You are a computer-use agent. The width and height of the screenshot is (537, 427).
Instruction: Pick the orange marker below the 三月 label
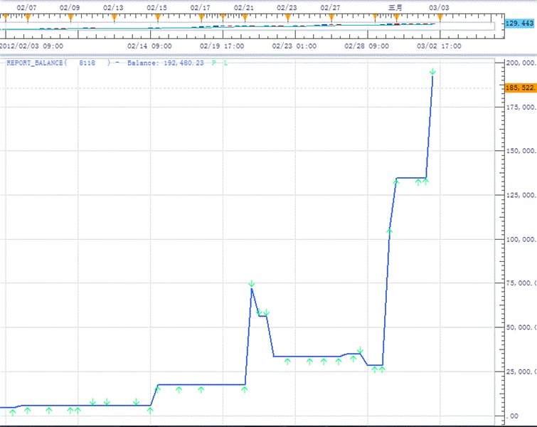tap(396, 16)
